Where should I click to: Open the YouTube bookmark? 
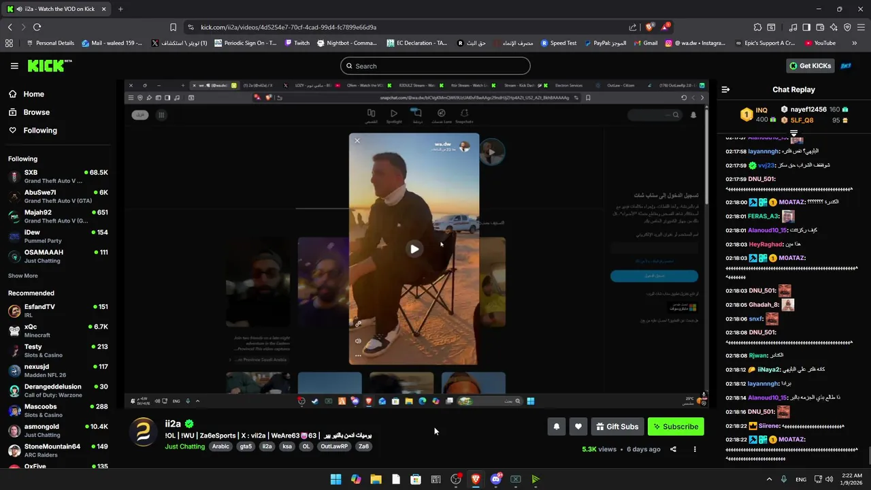(820, 43)
